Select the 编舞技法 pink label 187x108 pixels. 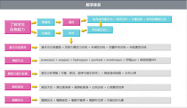[18, 100]
